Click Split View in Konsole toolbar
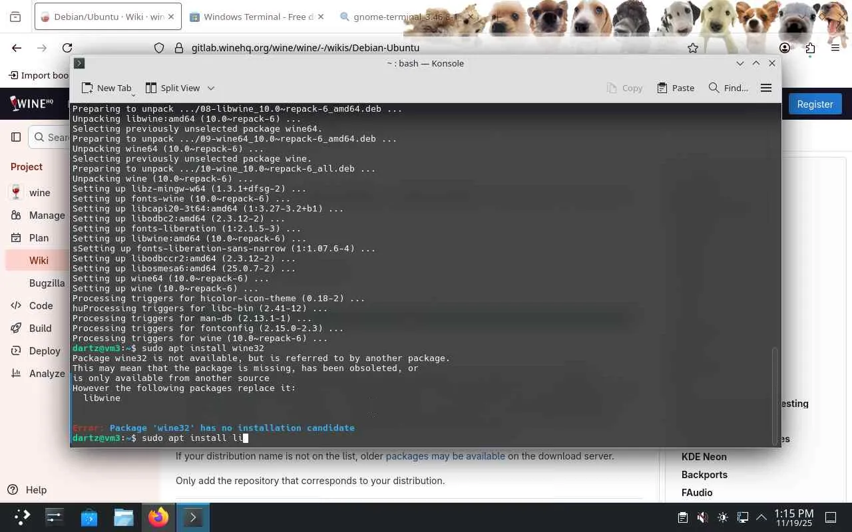 pos(172,88)
